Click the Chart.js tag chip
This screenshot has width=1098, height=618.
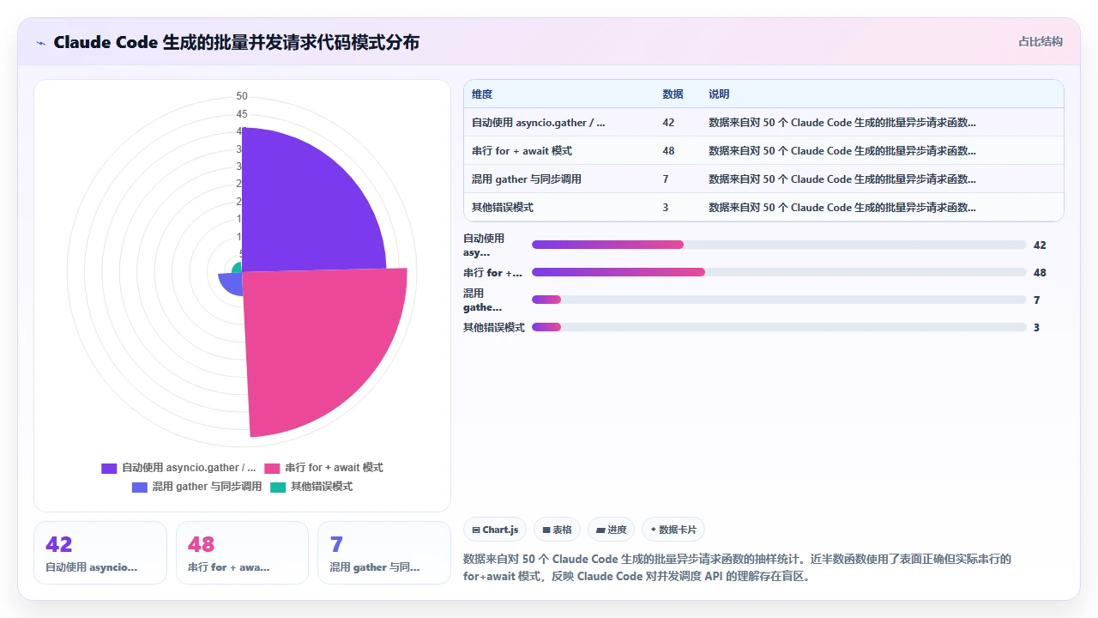tap(495, 530)
